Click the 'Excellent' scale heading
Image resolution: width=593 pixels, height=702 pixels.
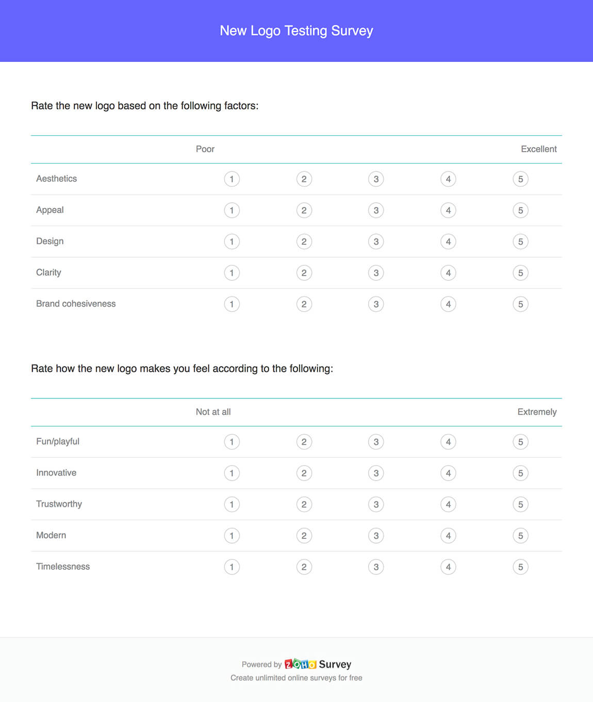click(539, 149)
